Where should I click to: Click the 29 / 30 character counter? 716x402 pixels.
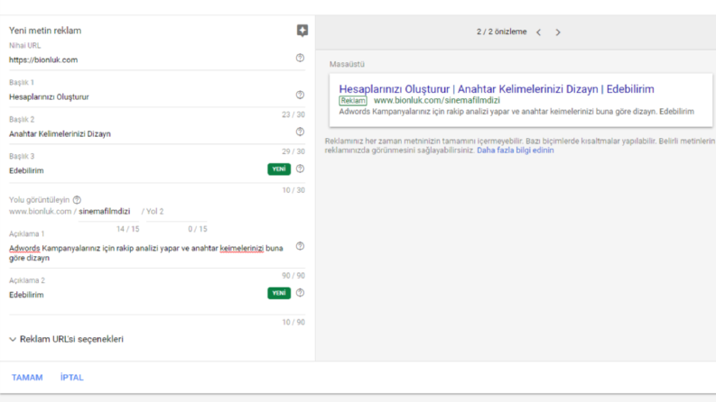tap(293, 151)
